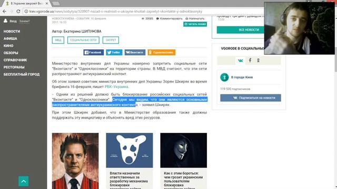Screen dimensions: 337x189
Task: Click the СОЦИАЛЬНЫЕ СЕТИ tag button
Action: 83,40
